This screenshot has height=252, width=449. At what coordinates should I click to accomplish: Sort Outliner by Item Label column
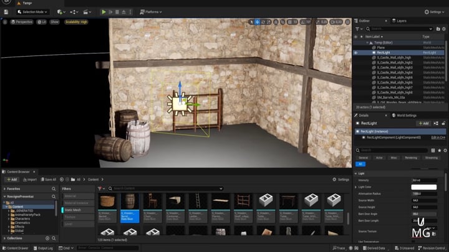pyautogui.click(x=374, y=37)
